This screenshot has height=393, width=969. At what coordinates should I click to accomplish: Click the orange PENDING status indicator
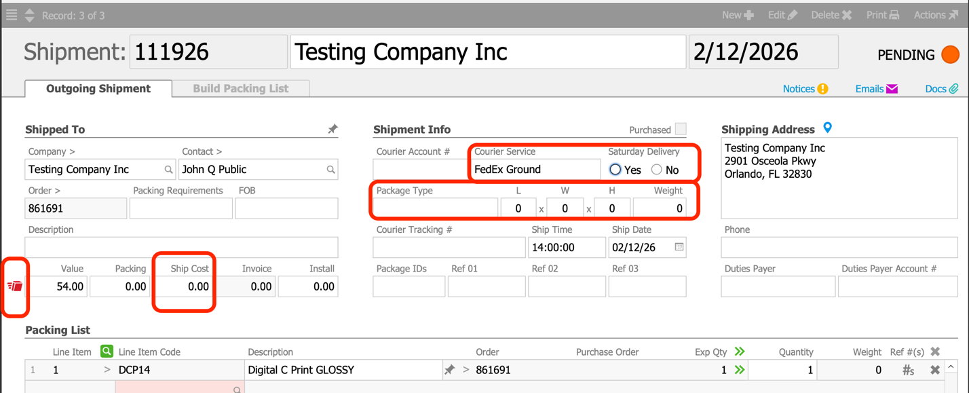click(x=950, y=54)
